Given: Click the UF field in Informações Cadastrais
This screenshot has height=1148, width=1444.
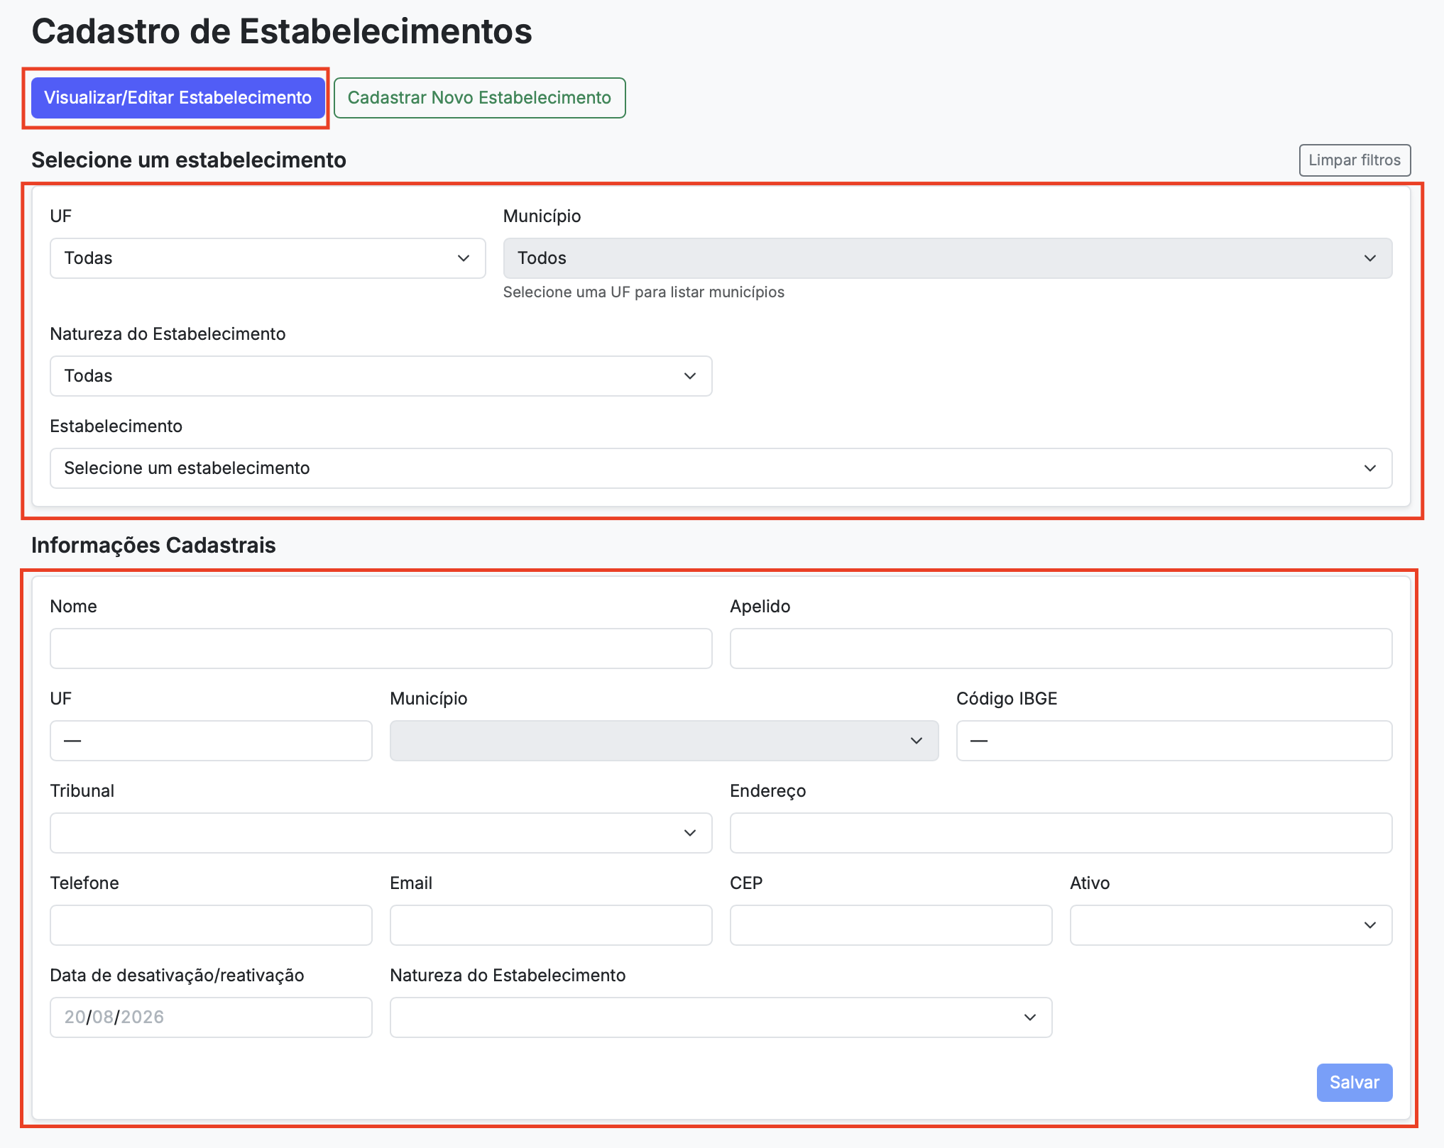Looking at the screenshot, I should coord(211,741).
